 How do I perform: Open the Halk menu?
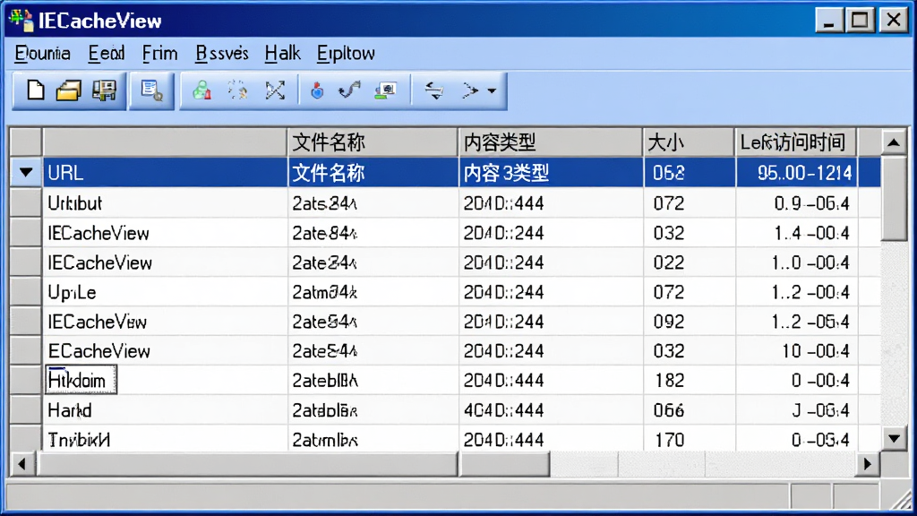282,53
